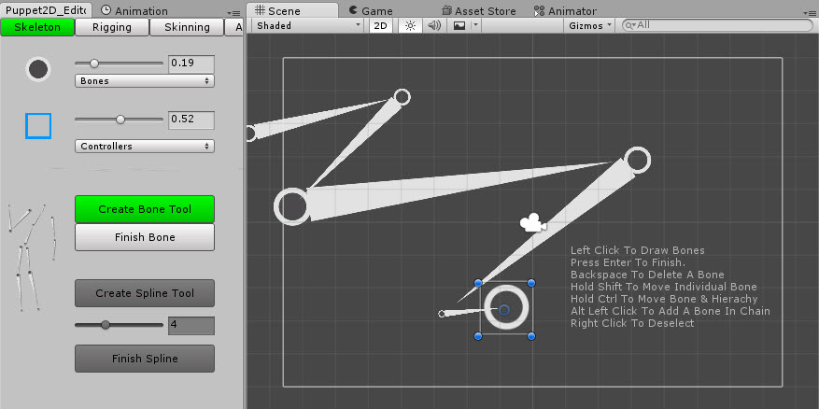The image size is (819, 409).
Task: Click the large root bone joint circle
Action: pyautogui.click(x=292, y=207)
